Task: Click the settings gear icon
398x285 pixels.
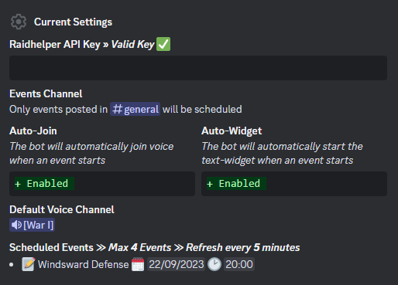Action: 19,22
